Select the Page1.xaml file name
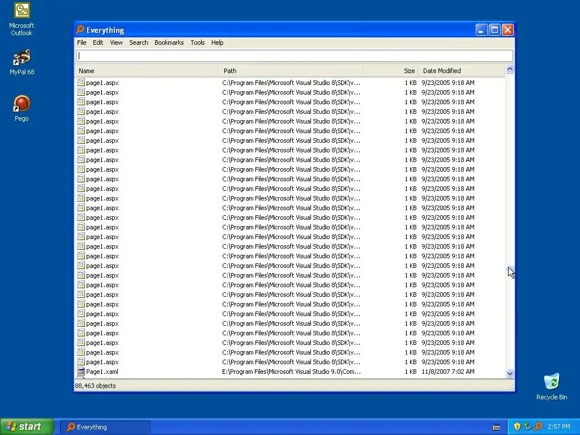The image size is (580, 435). (x=102, y=372)
